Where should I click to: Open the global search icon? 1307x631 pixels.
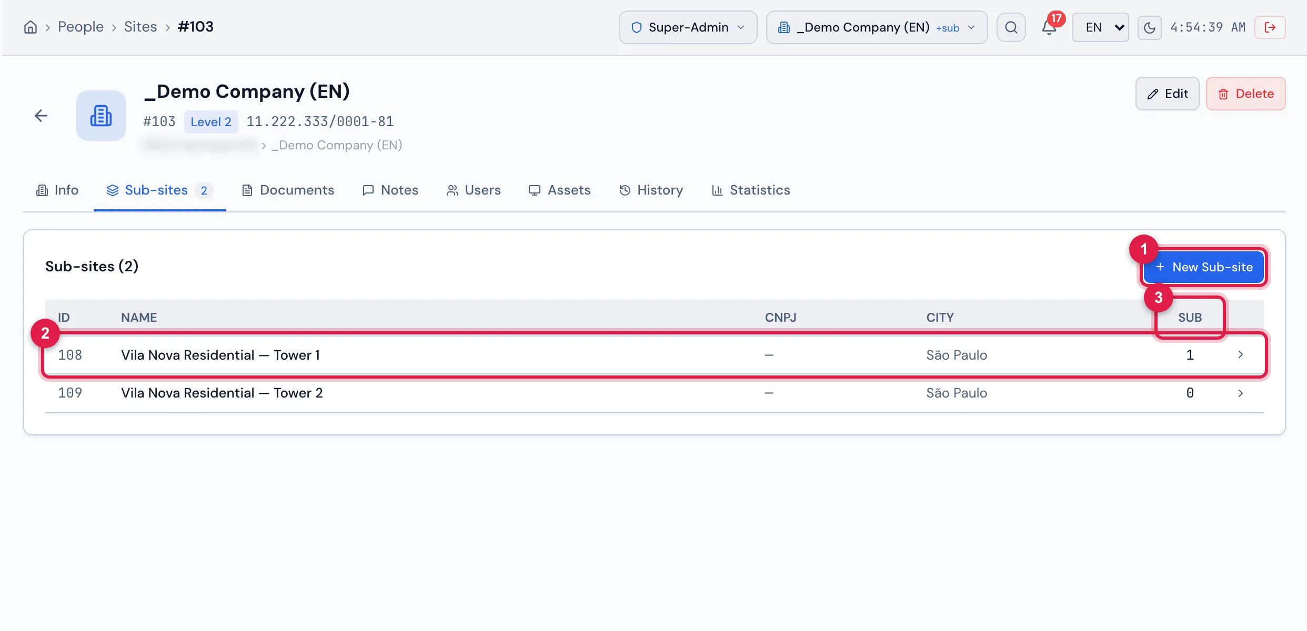(1011, 27)
